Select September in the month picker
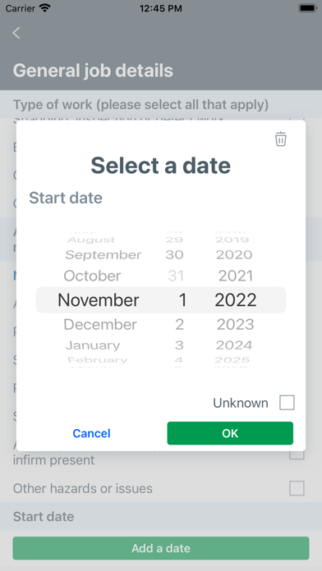The height and width of the screenshot is (571, 322). [103, 254]
